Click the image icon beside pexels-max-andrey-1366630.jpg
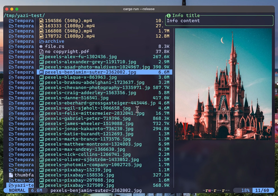 tap(41, 149)
